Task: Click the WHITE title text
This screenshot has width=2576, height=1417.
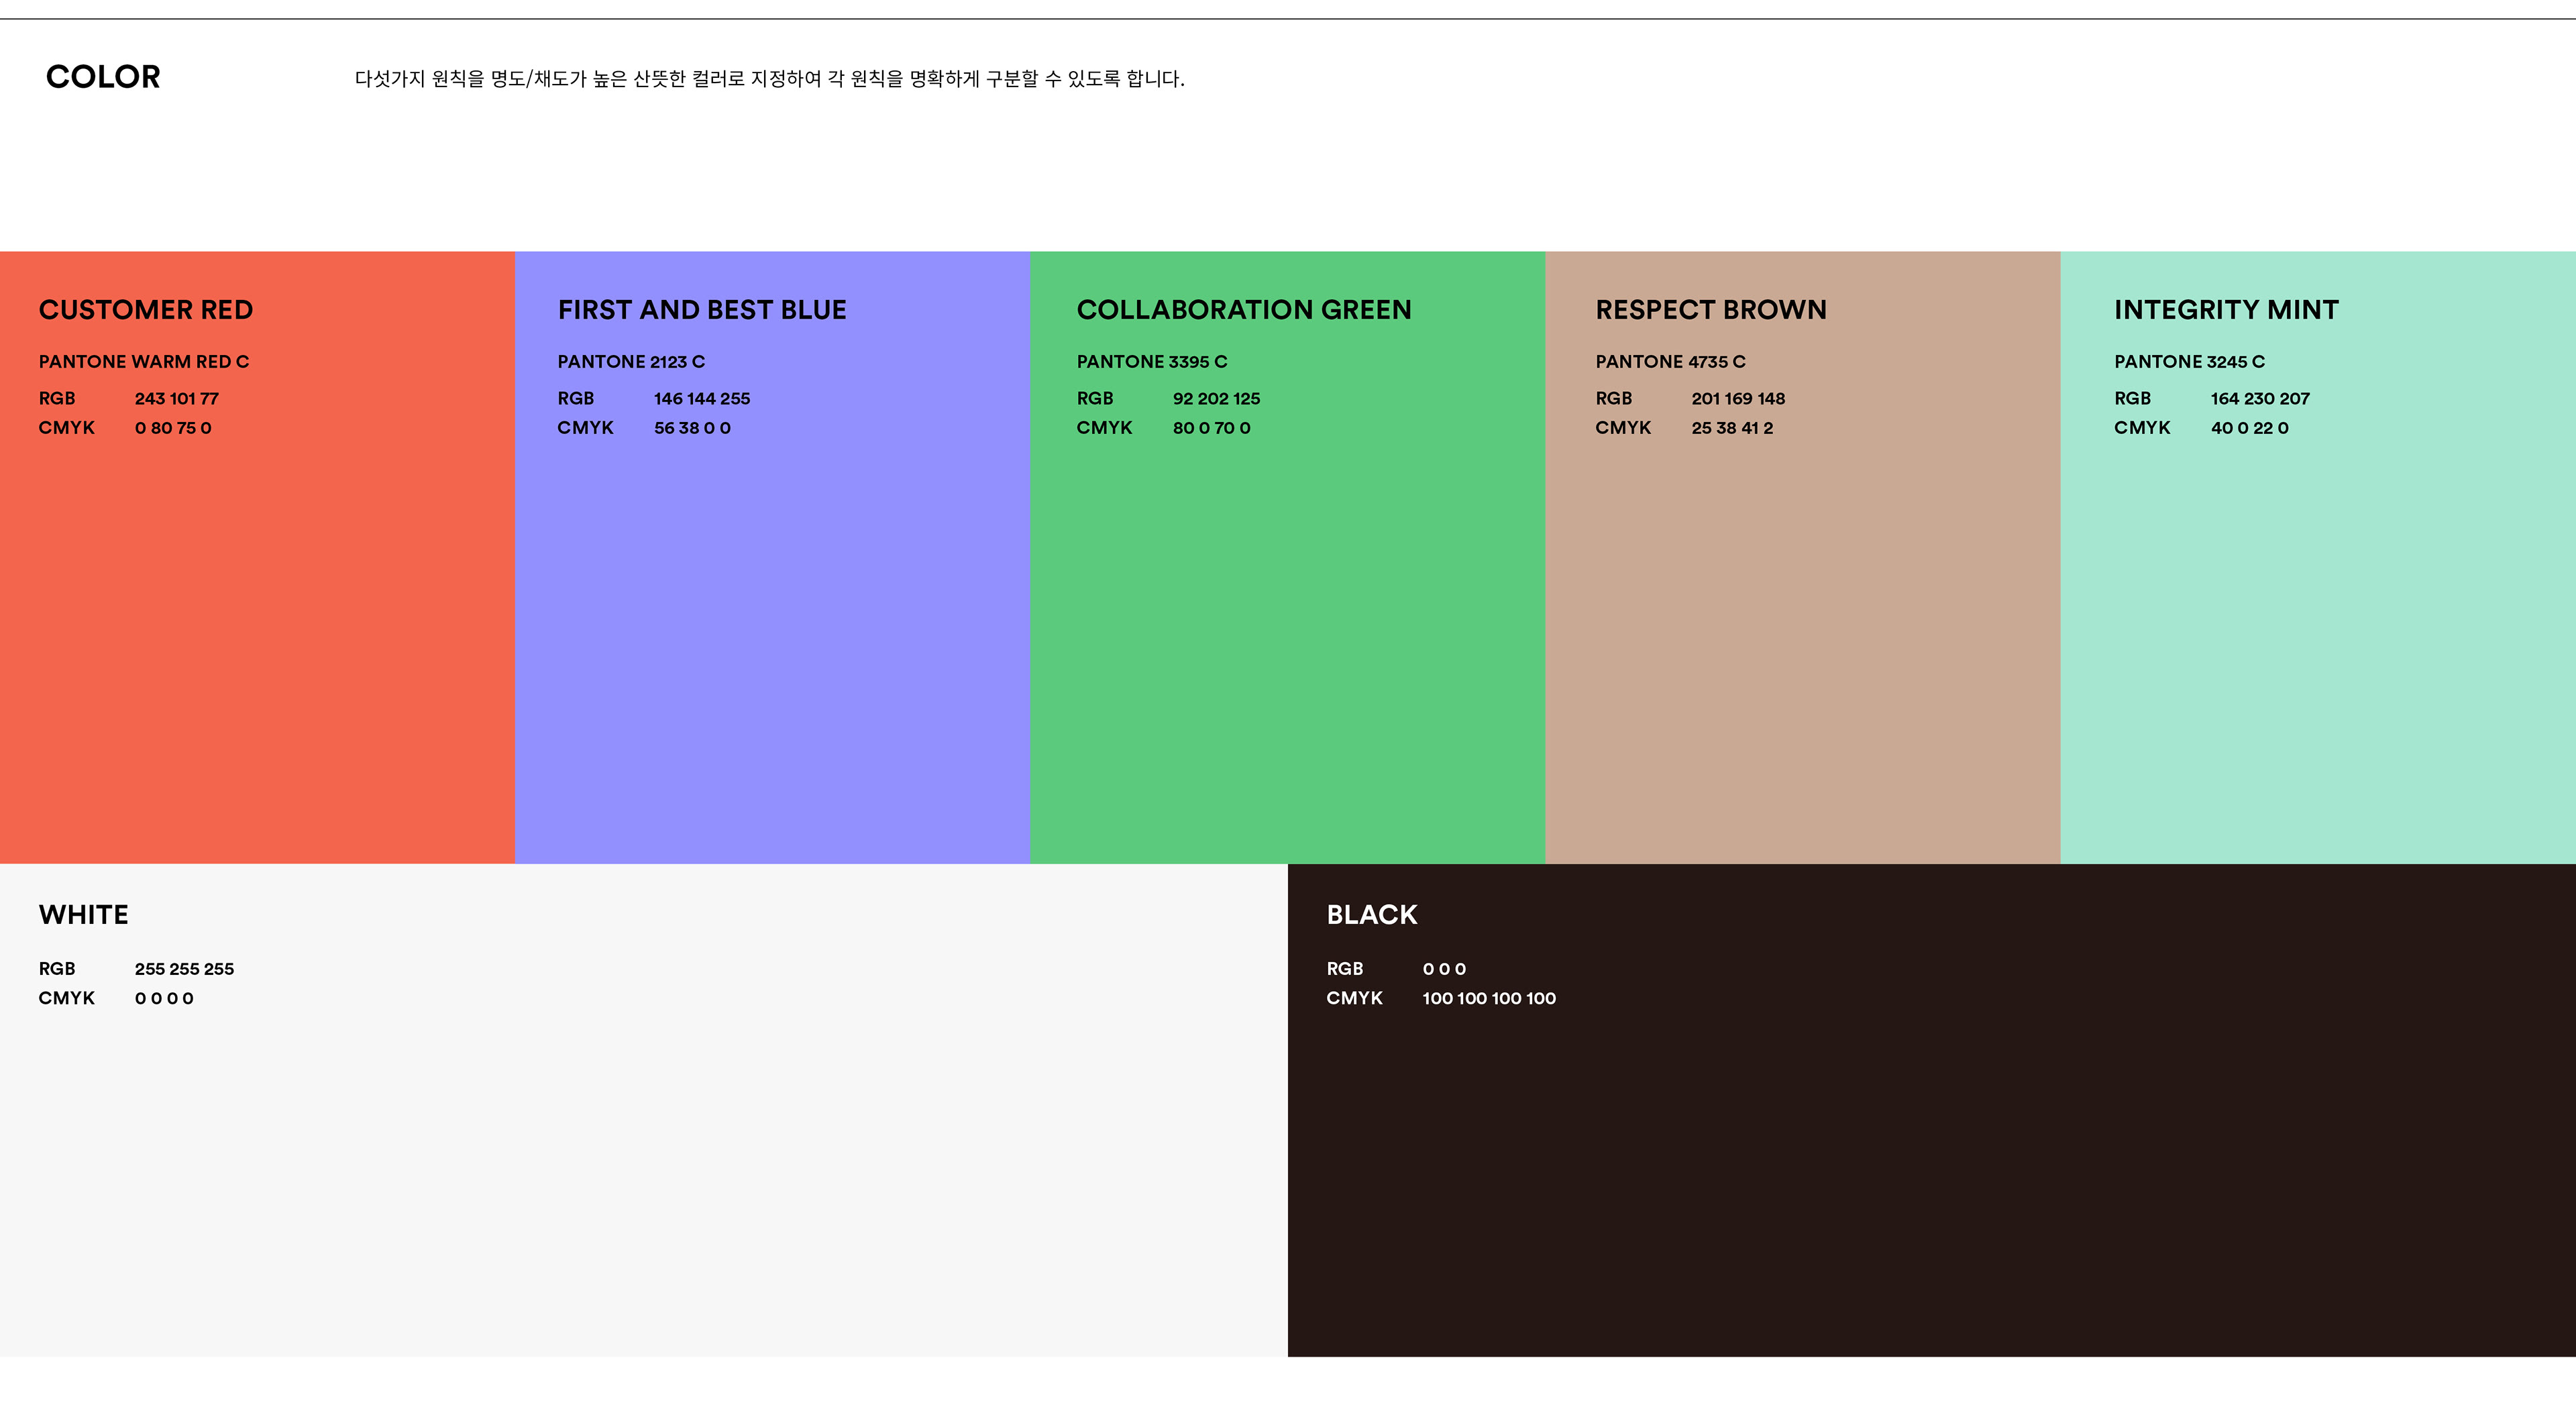Action: (x=83, y=915)
